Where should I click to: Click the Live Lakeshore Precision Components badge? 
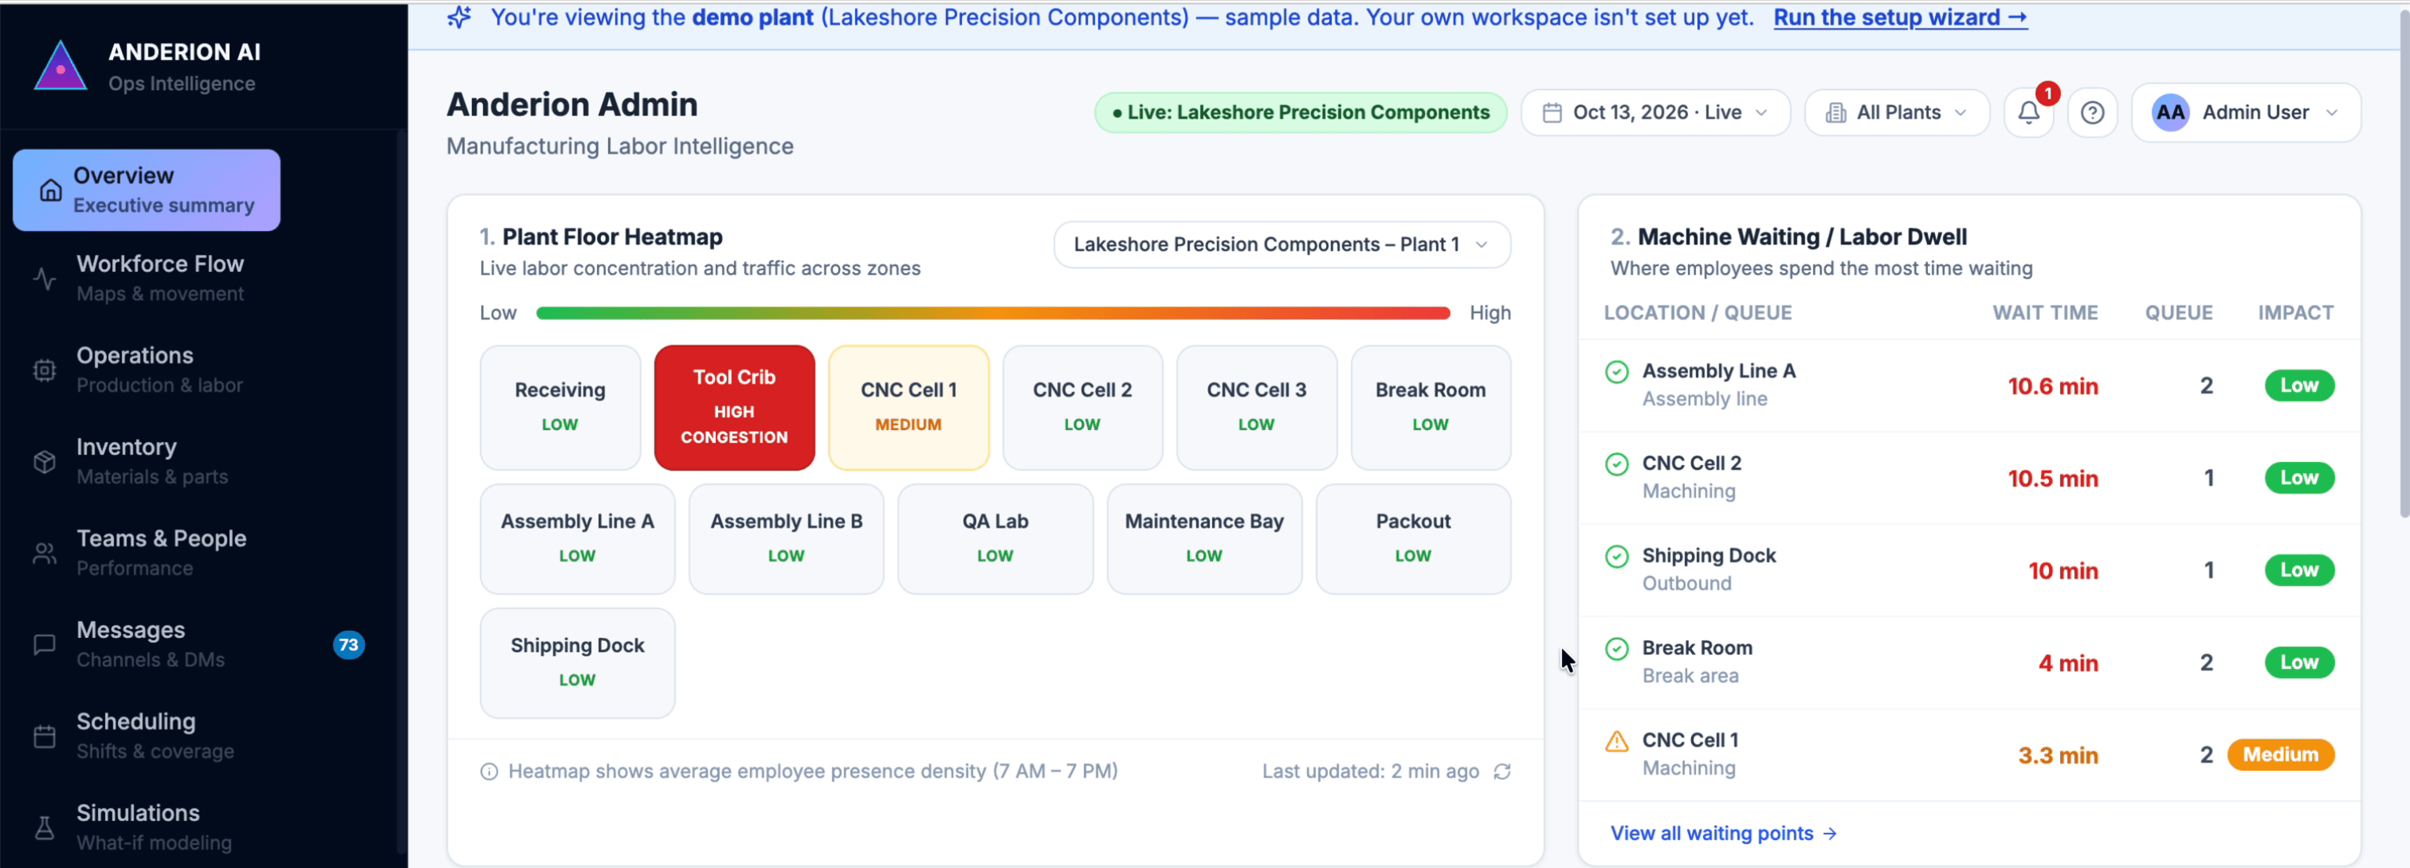[x=1301, y=113]
